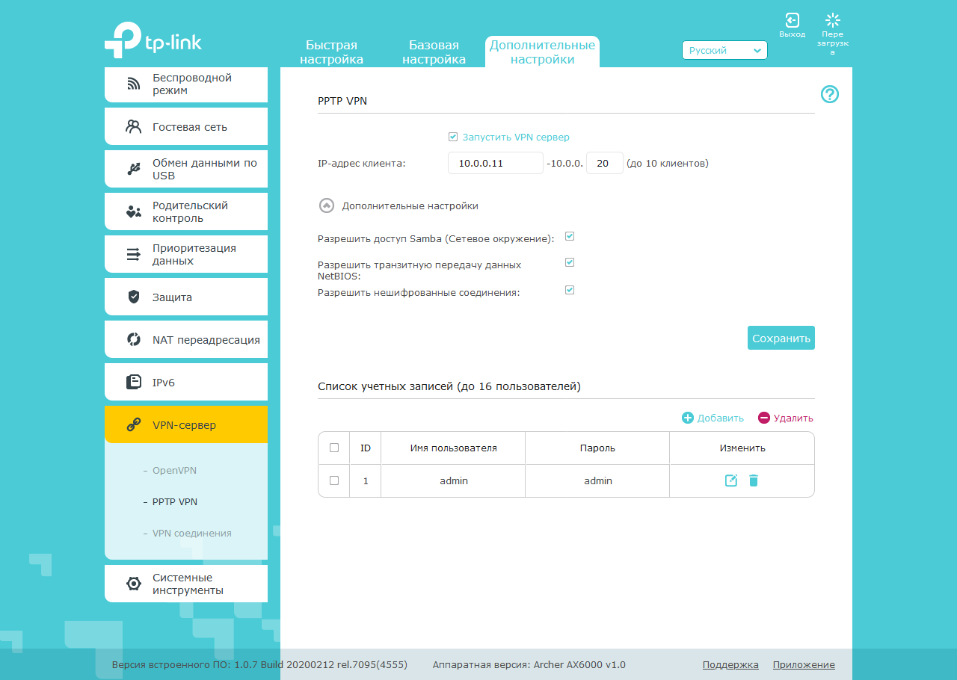Click the Защита shield icon

134,297
